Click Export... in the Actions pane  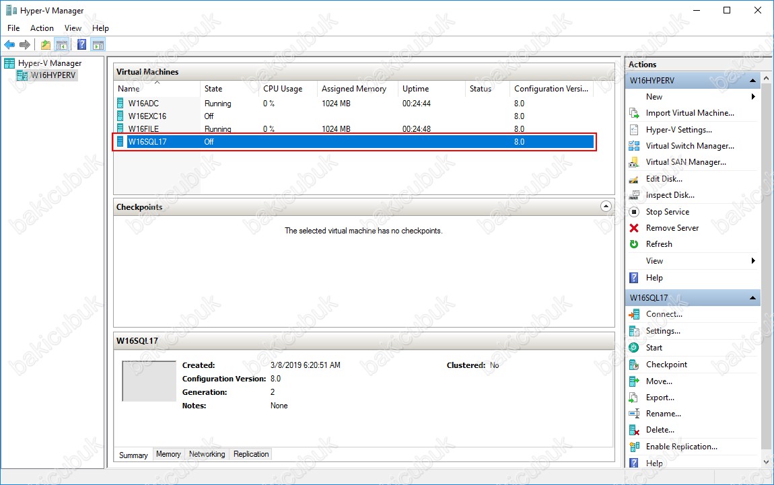coord(660,398)
